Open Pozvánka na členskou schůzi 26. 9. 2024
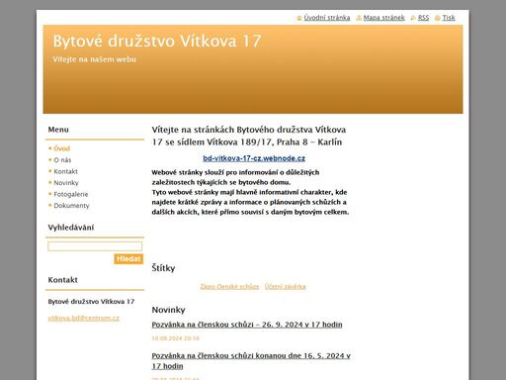The image size is (506, 380). pyautogui.click(x=247, y=325)
